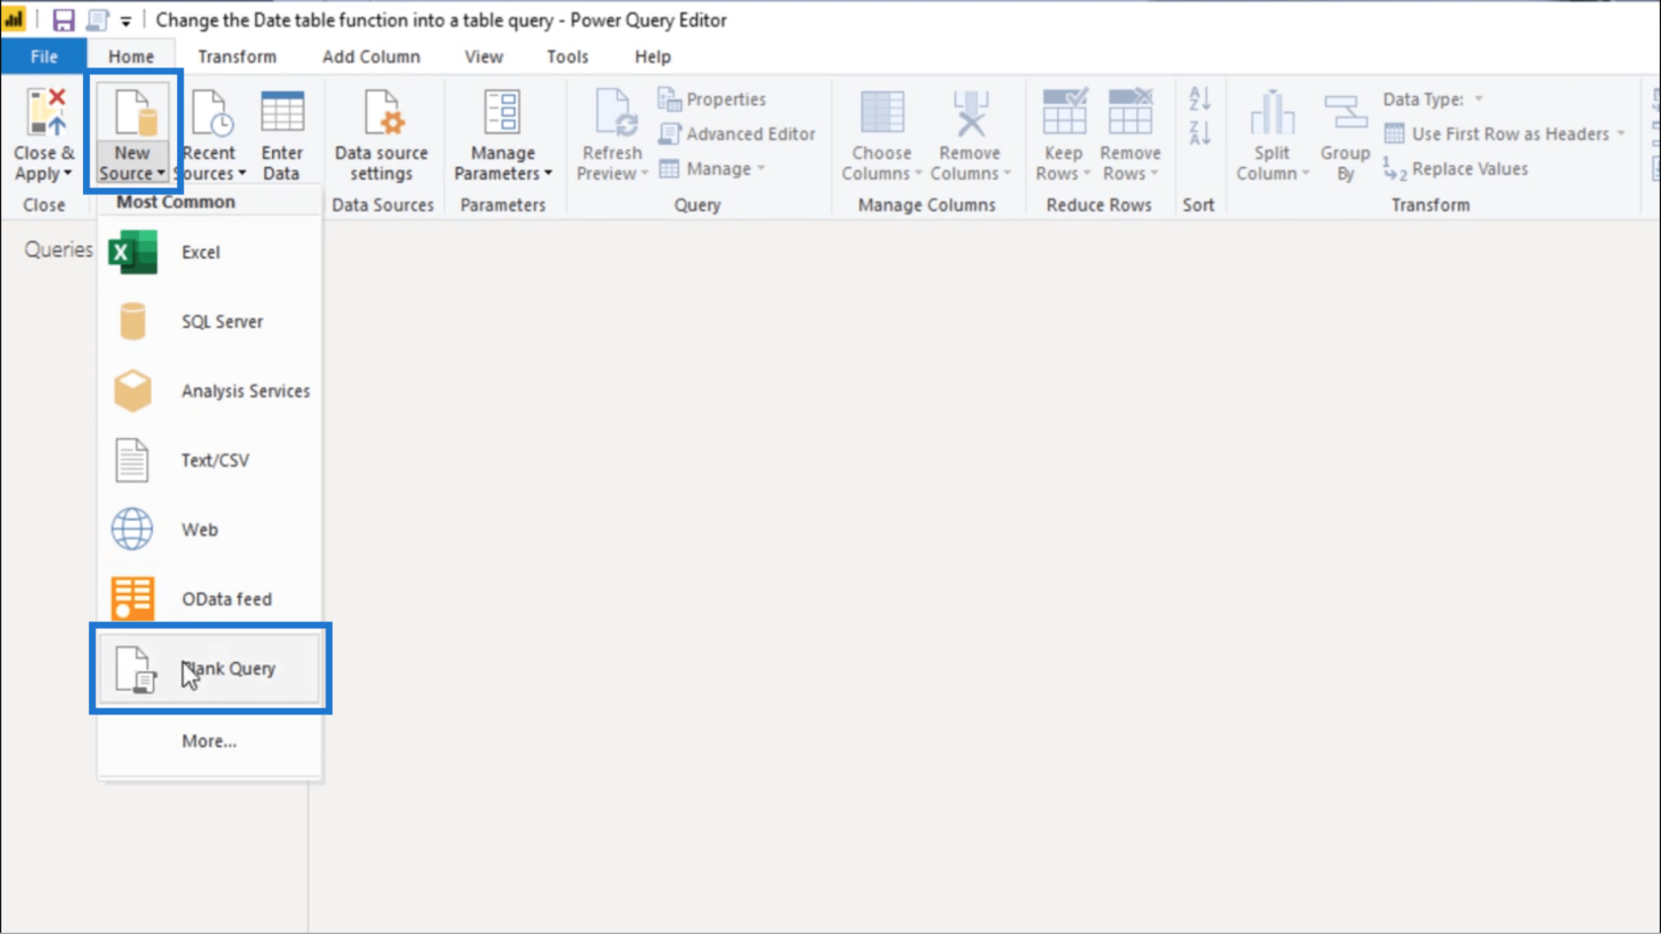This screenshot has height=934, width=1661.
Task: Click the Remove Columns icon
Action: 971,112
